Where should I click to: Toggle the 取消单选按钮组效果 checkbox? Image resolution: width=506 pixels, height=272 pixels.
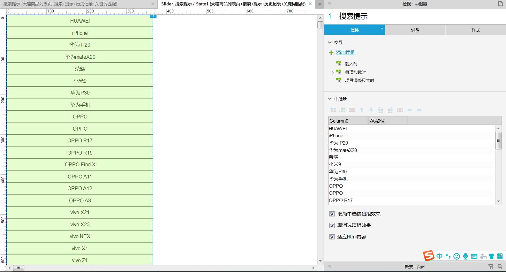(332, 214)
